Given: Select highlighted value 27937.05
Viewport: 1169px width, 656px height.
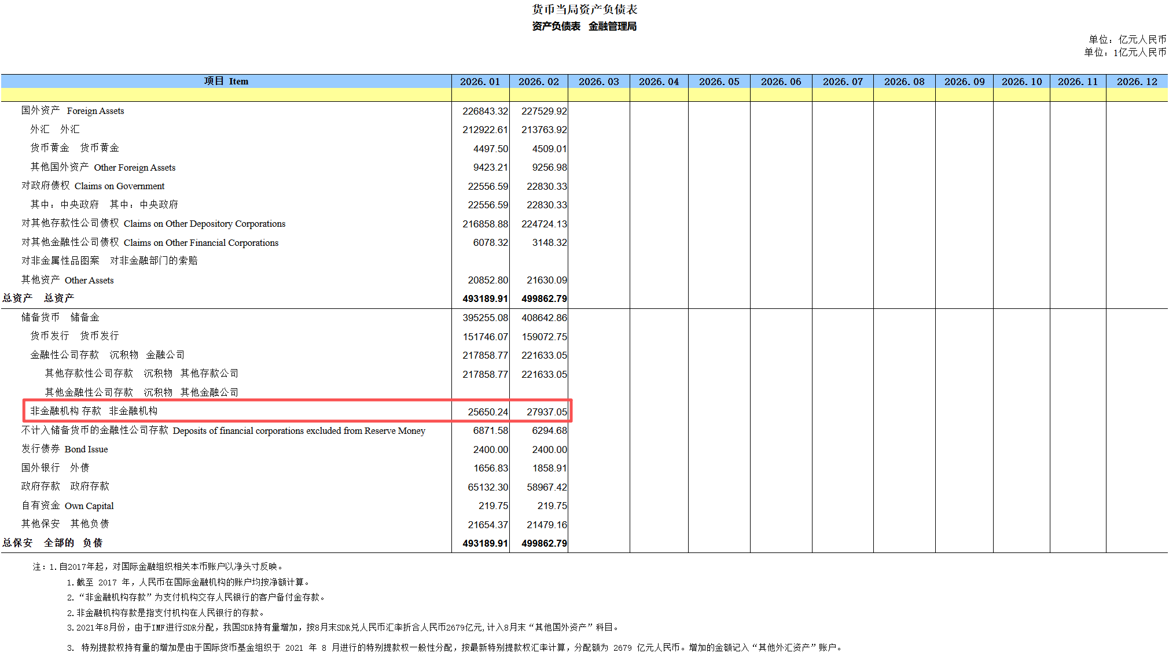Looking at the screenshot, I should tap(546, 412).
